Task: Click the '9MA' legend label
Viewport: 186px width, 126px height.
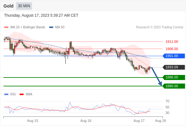Action: (x=29, y=94)
